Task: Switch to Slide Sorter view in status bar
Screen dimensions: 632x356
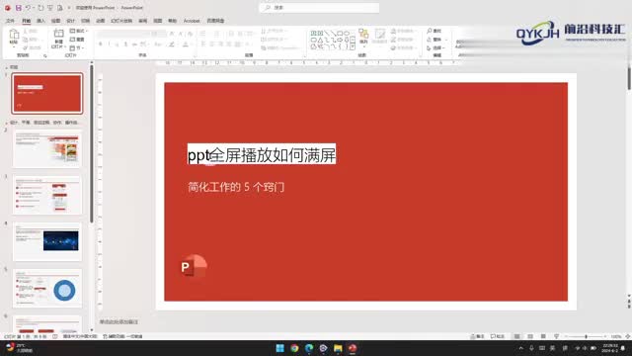Action: [x=530, y=336]
